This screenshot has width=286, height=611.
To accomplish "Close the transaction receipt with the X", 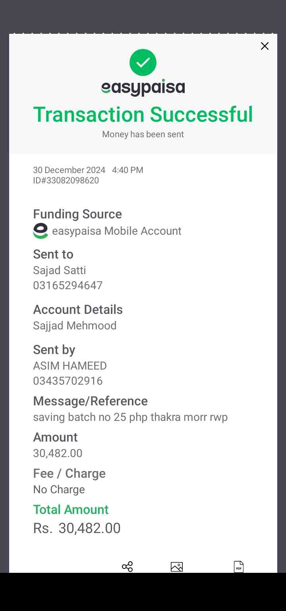I will point(265,46).
